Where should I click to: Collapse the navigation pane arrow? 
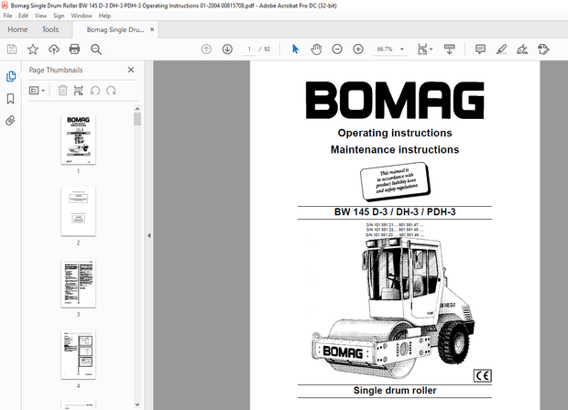(149, 235)
